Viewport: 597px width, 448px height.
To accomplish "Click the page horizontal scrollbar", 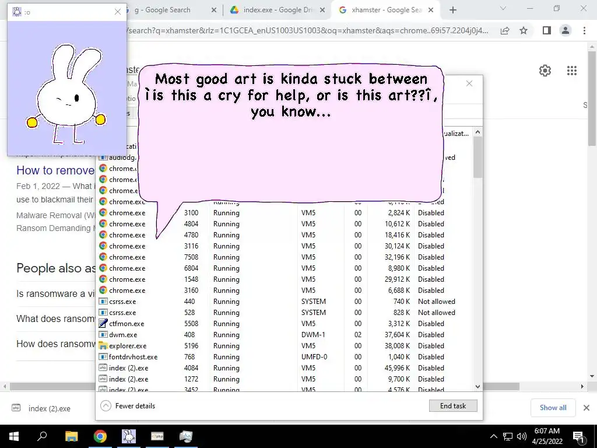I will pos(265,386).
